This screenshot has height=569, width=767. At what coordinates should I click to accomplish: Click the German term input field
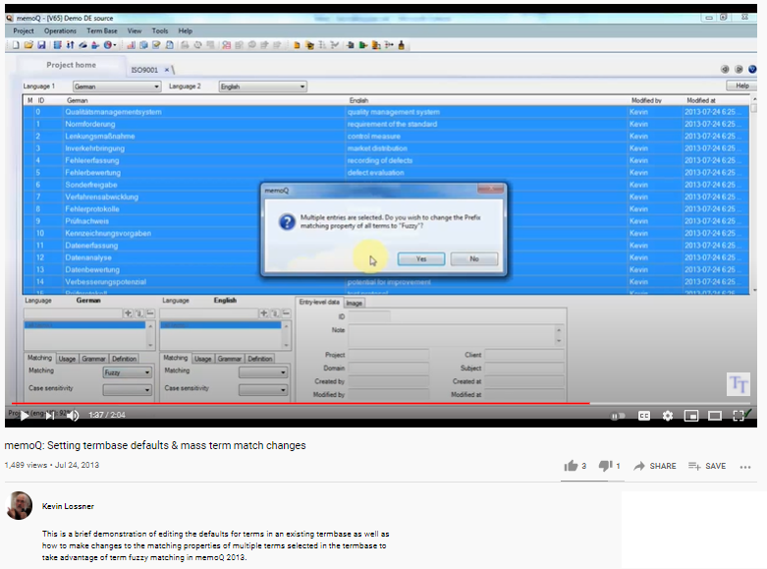[73, 313]
